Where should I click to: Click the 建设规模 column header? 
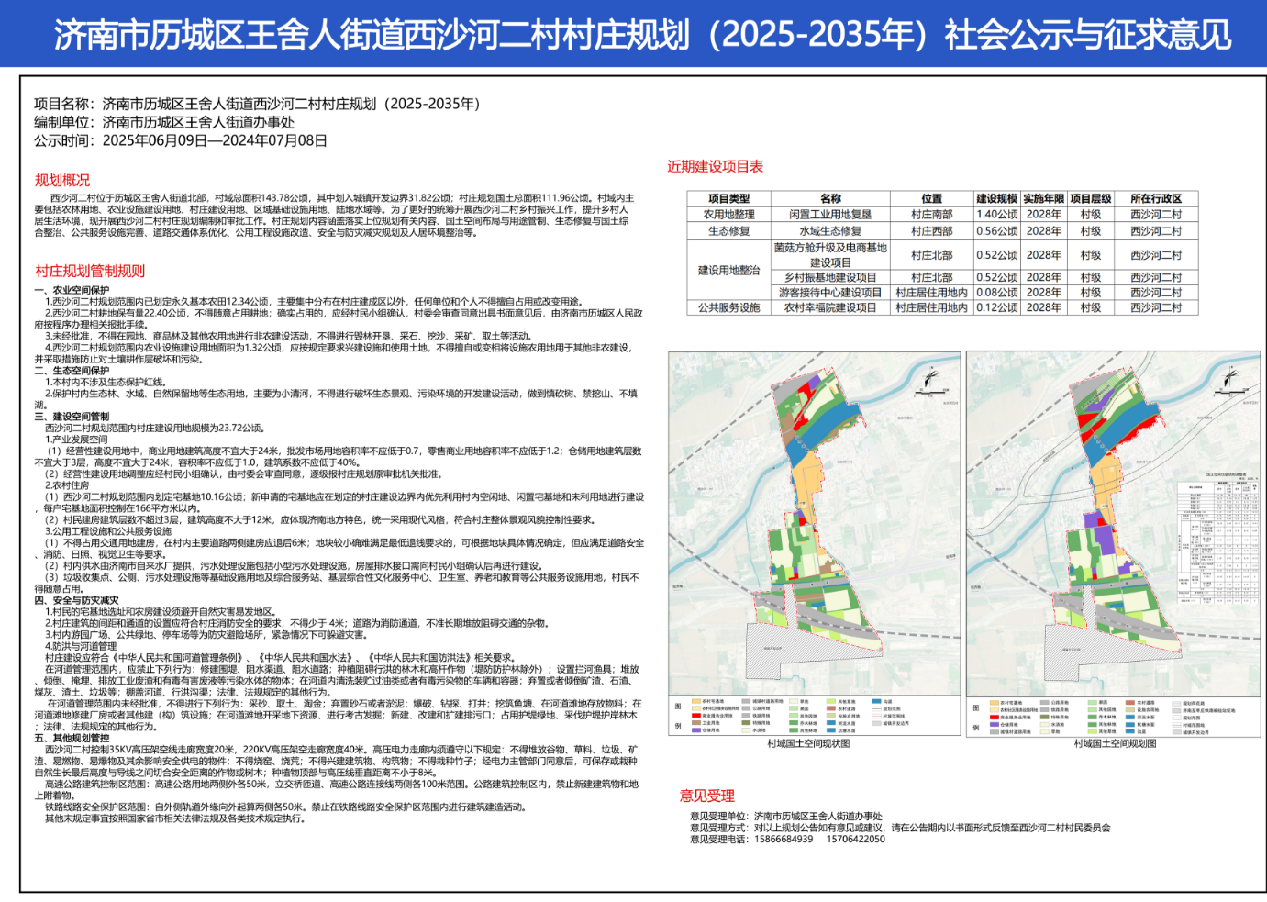pyautogui.click(x=996, y=198)
